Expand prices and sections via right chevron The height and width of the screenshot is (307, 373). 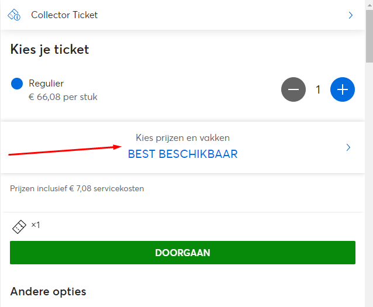click(x=348, y=147)
